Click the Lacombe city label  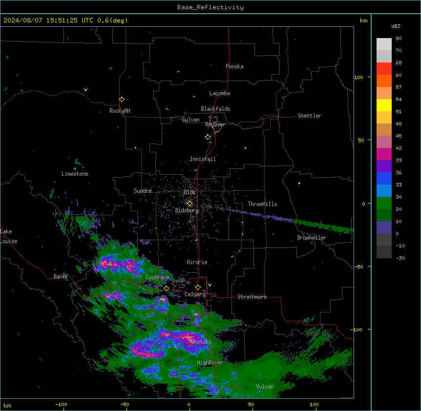point(220,93)
